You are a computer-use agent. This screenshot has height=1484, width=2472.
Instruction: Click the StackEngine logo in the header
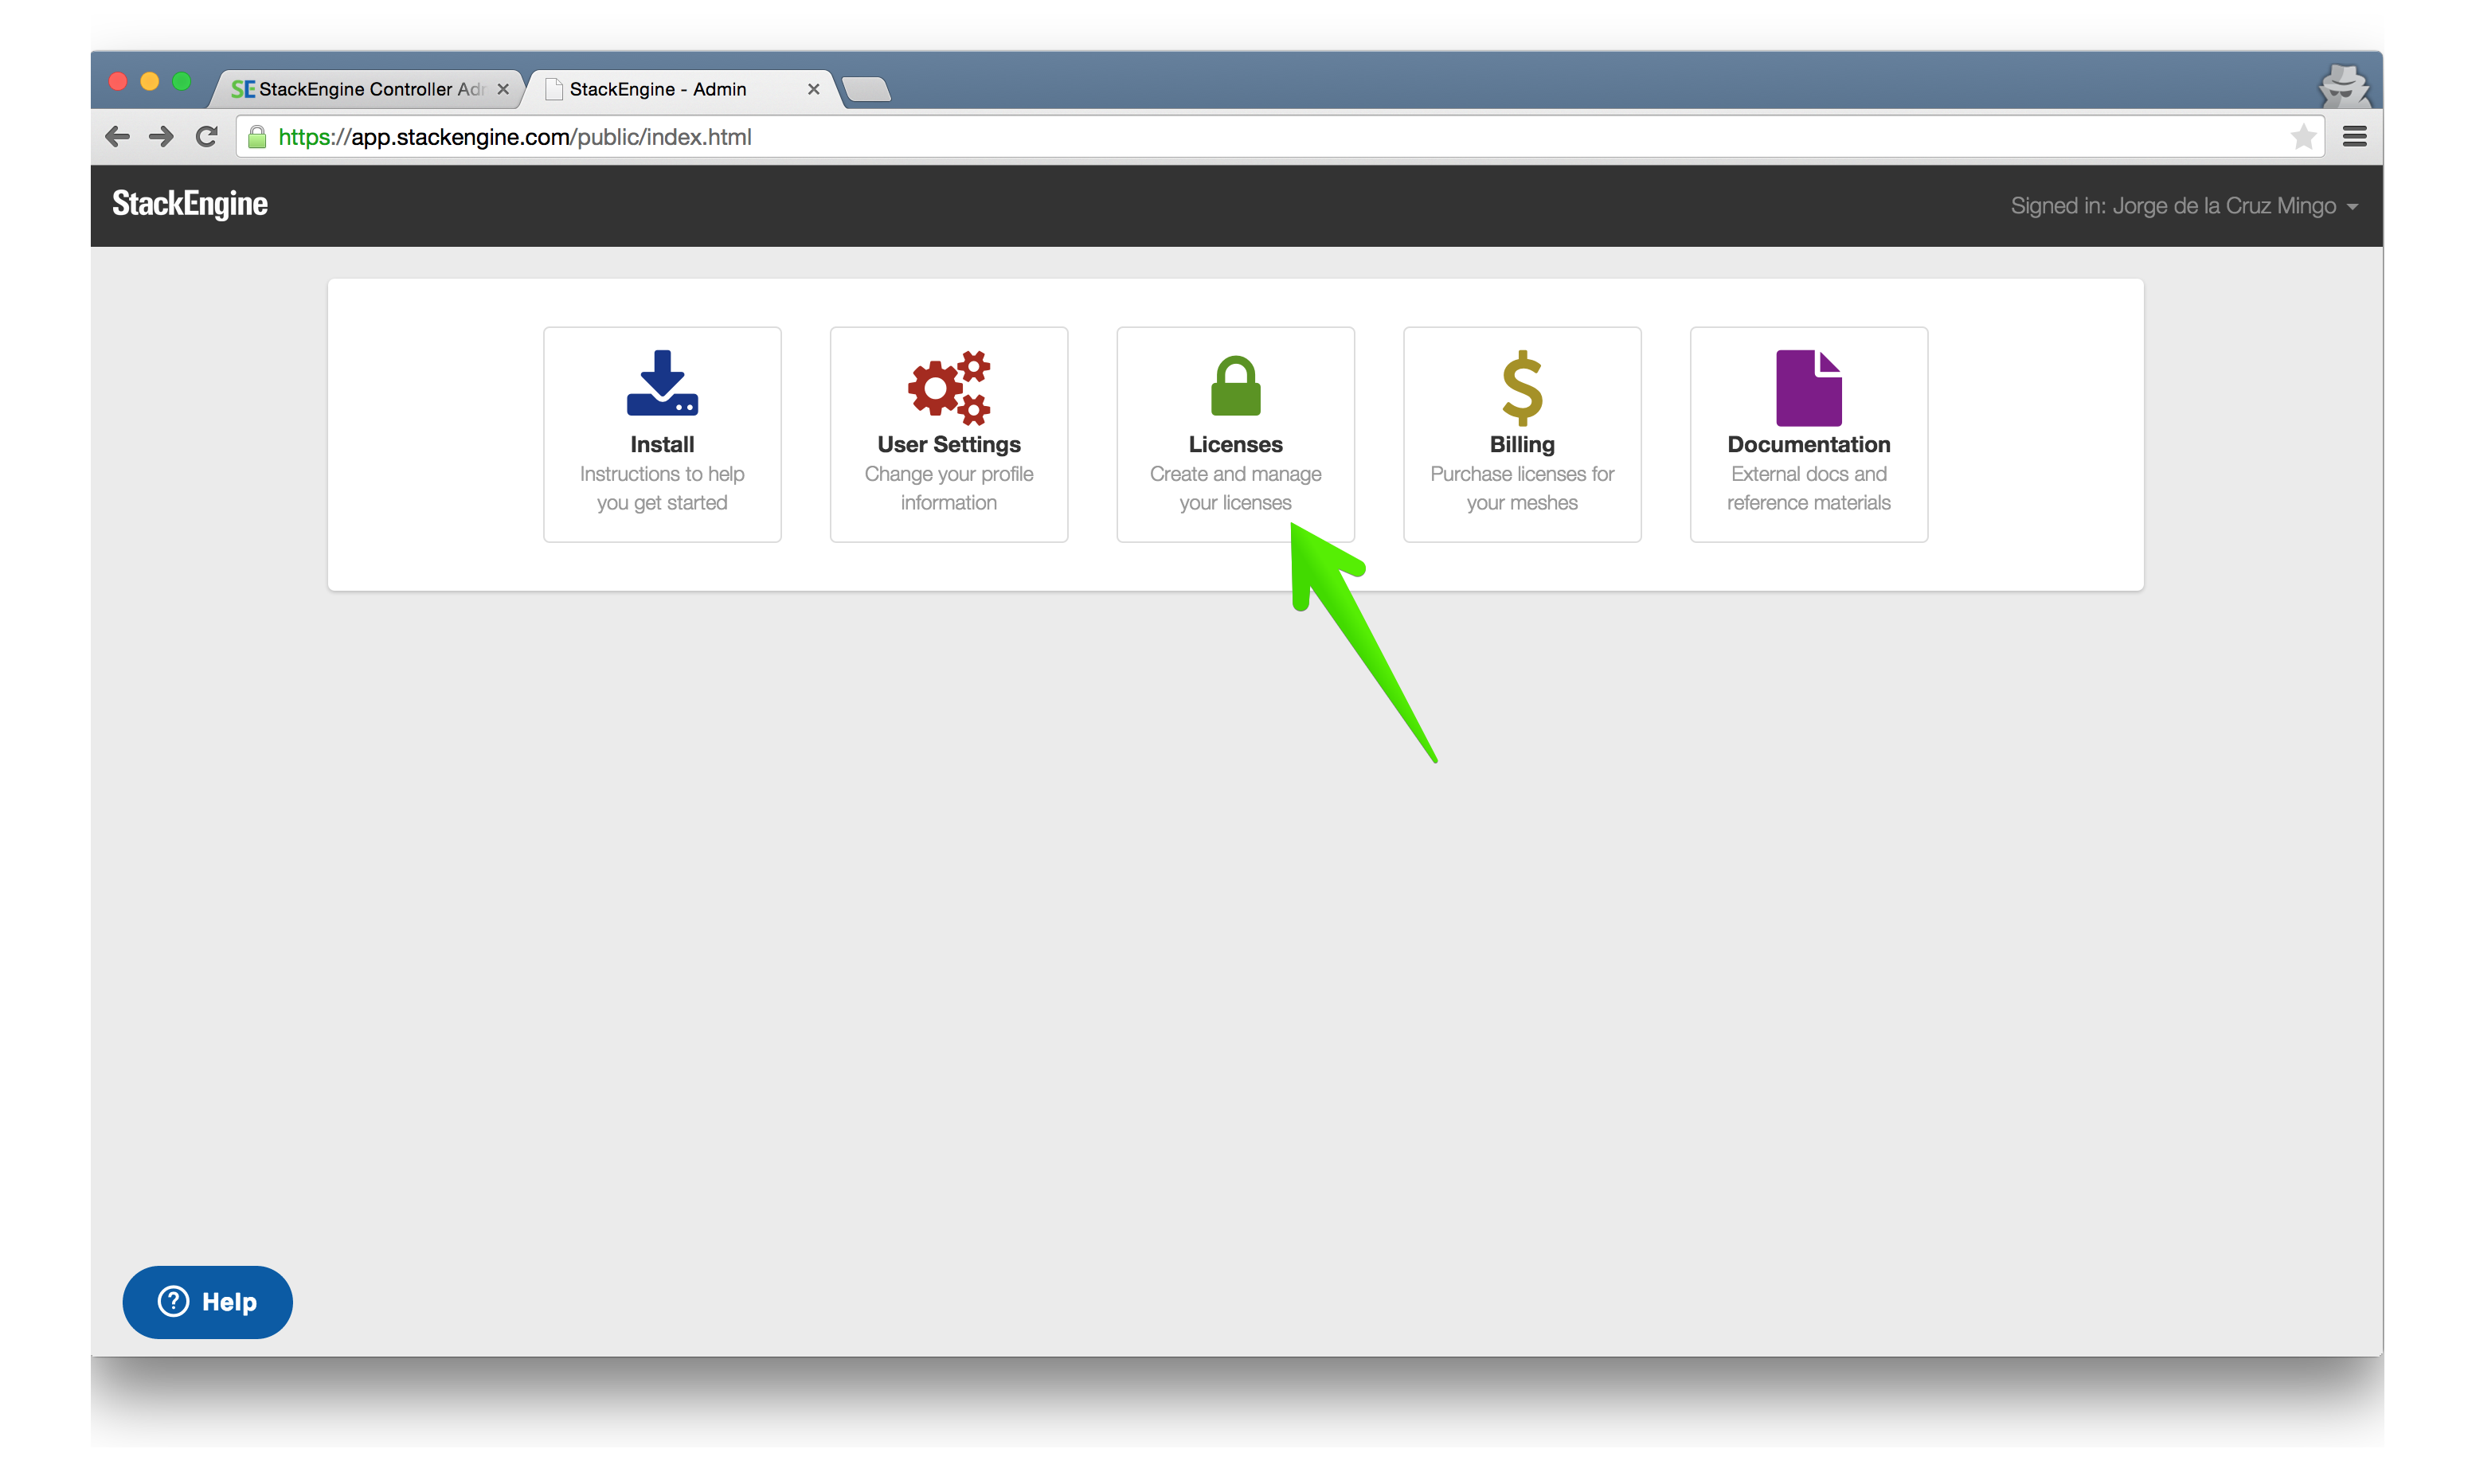[x=190, y=204]
